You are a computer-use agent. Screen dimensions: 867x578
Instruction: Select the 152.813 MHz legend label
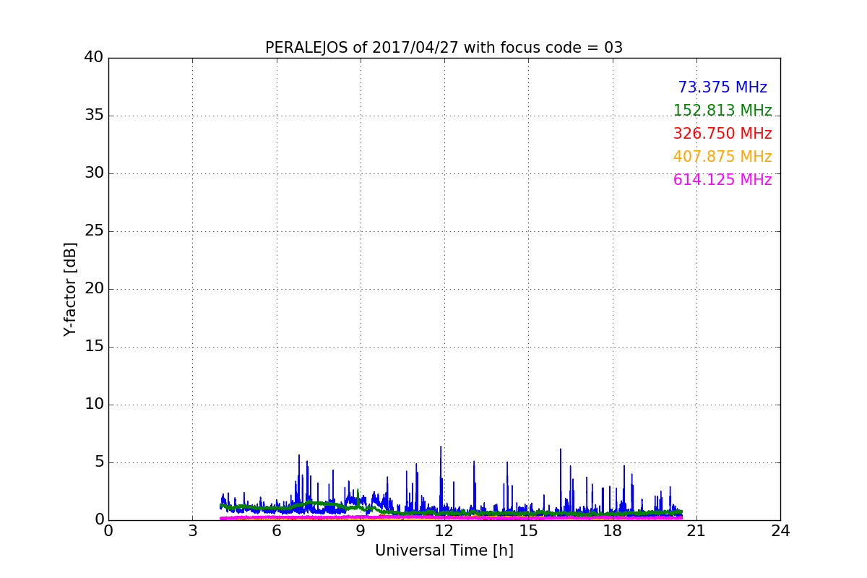click(722, 111)
